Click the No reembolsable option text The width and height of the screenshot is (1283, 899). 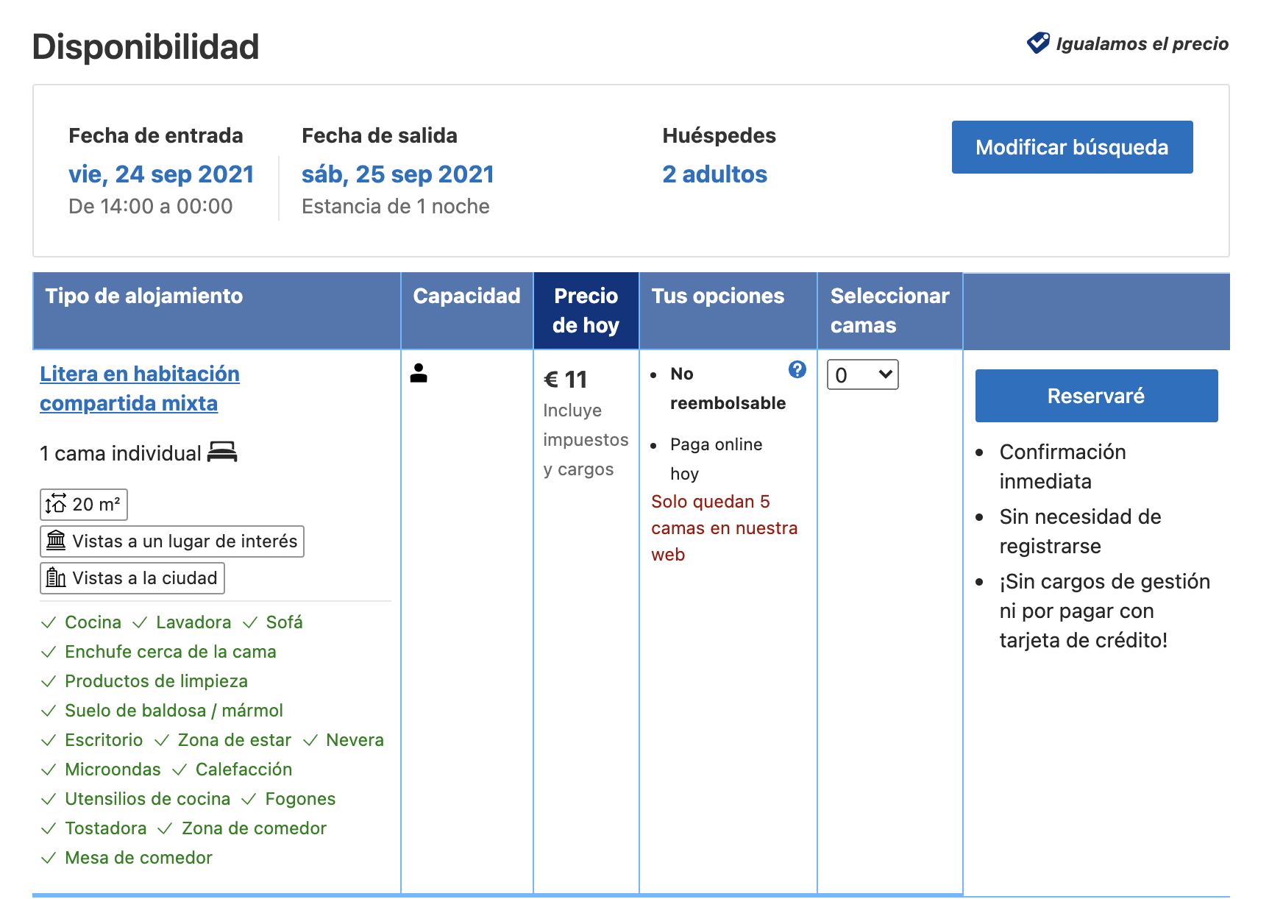click(727, 388)
